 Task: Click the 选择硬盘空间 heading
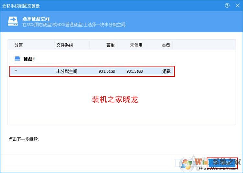tap(36, 19)
